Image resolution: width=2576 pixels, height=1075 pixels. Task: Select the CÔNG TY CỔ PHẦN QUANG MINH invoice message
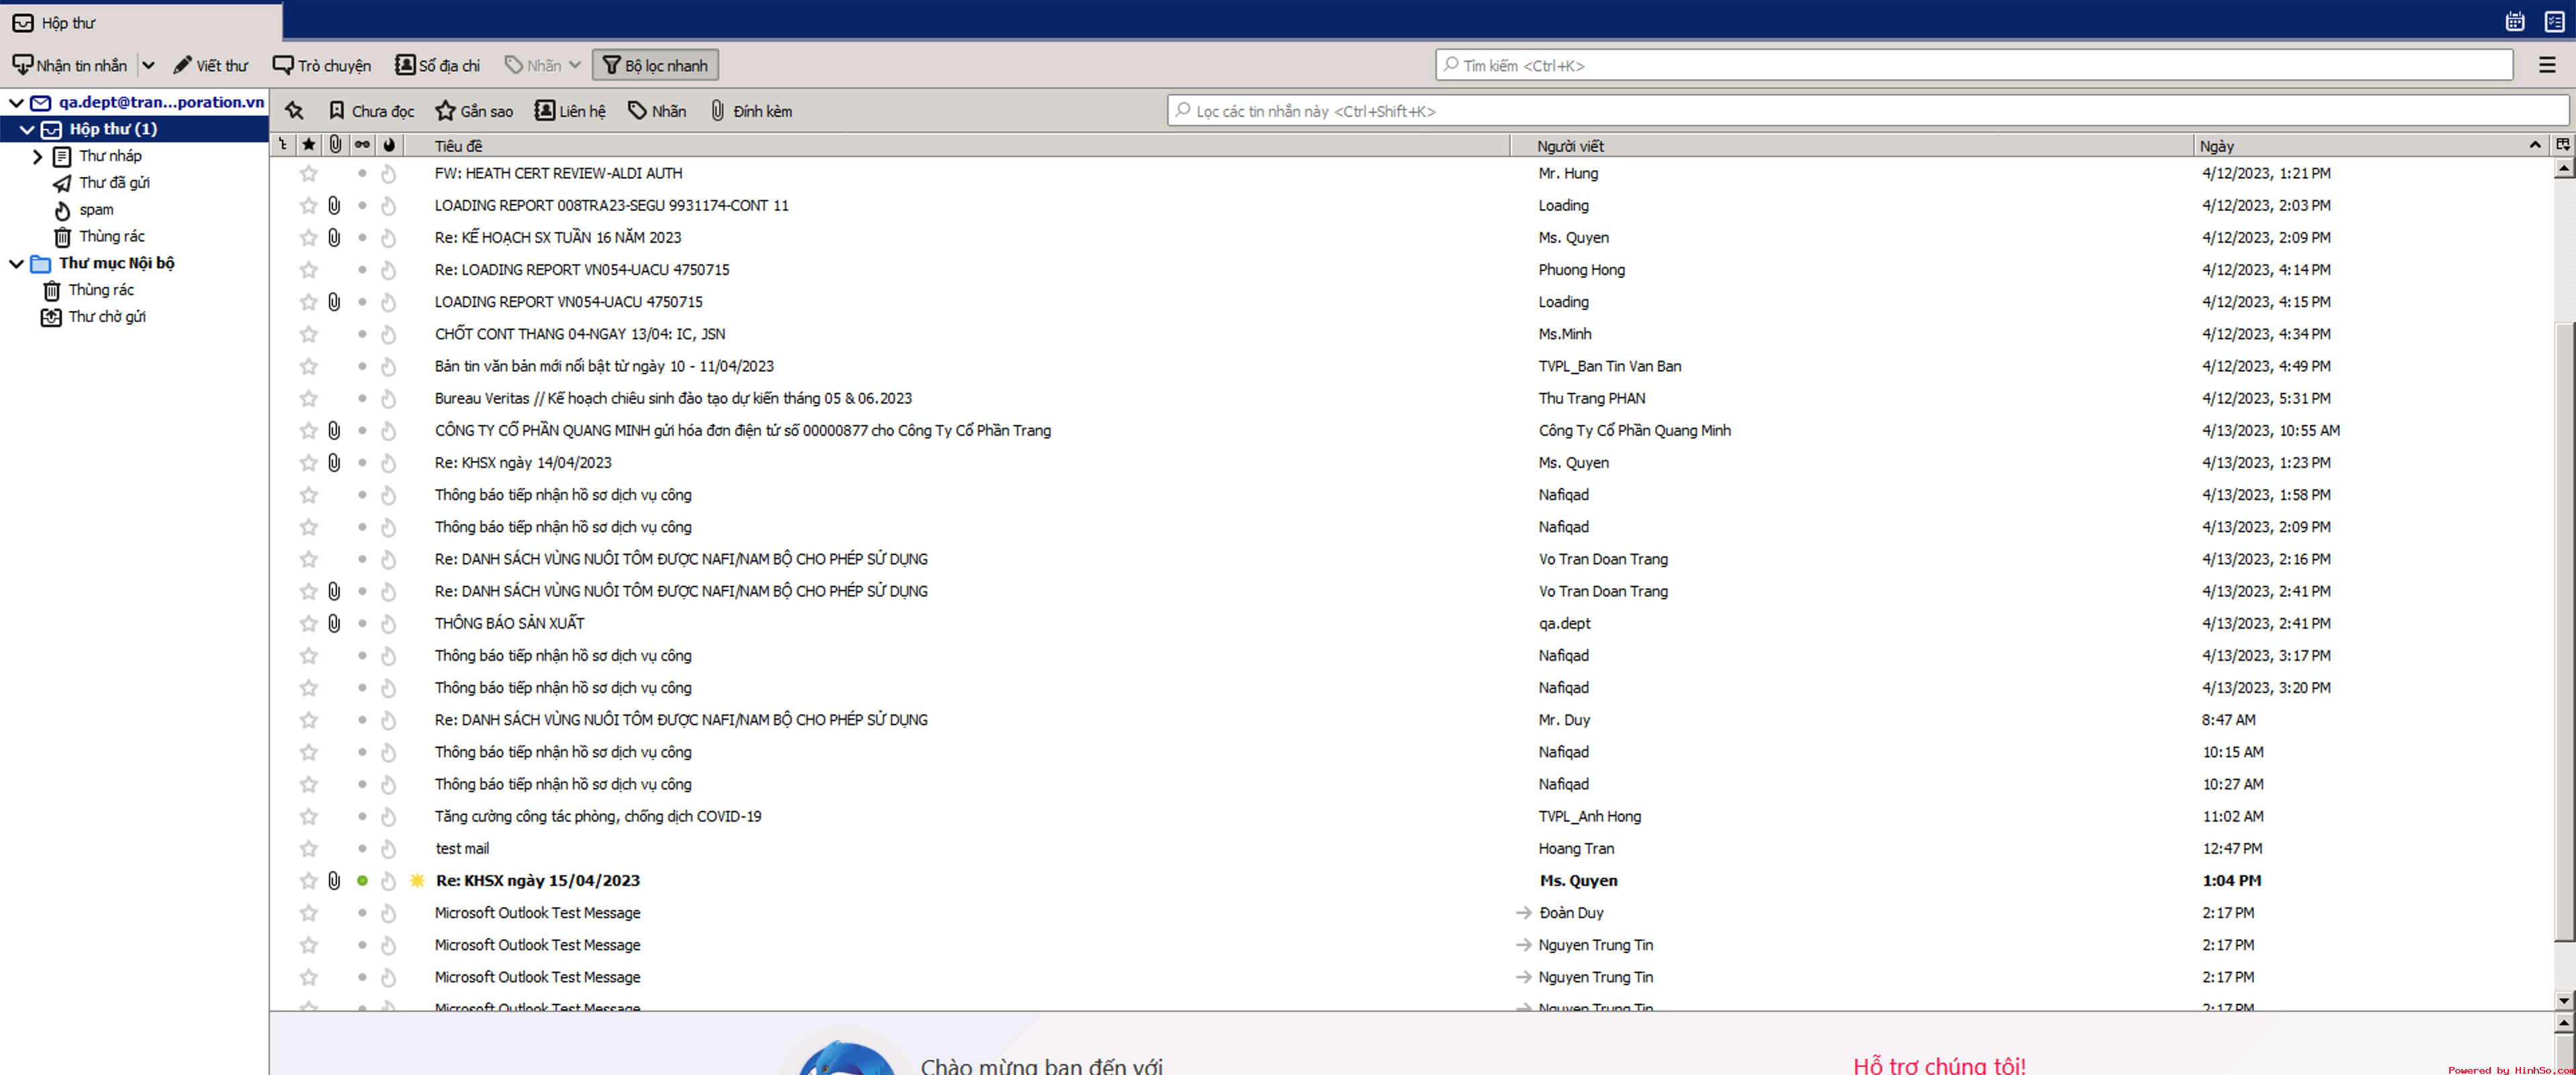coord(742,430)
